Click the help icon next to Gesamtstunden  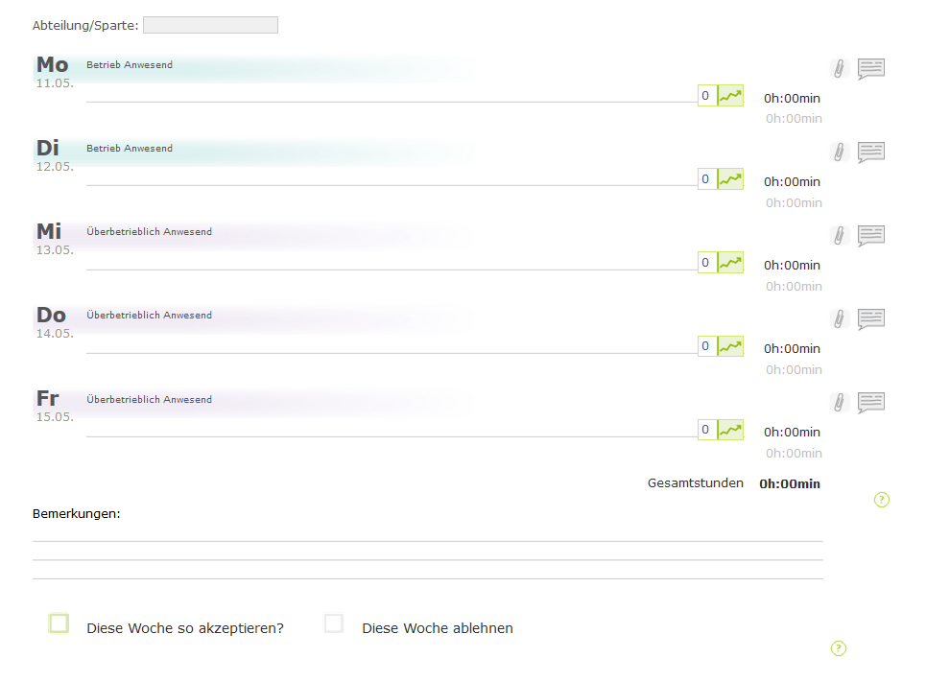coord(882,500)
